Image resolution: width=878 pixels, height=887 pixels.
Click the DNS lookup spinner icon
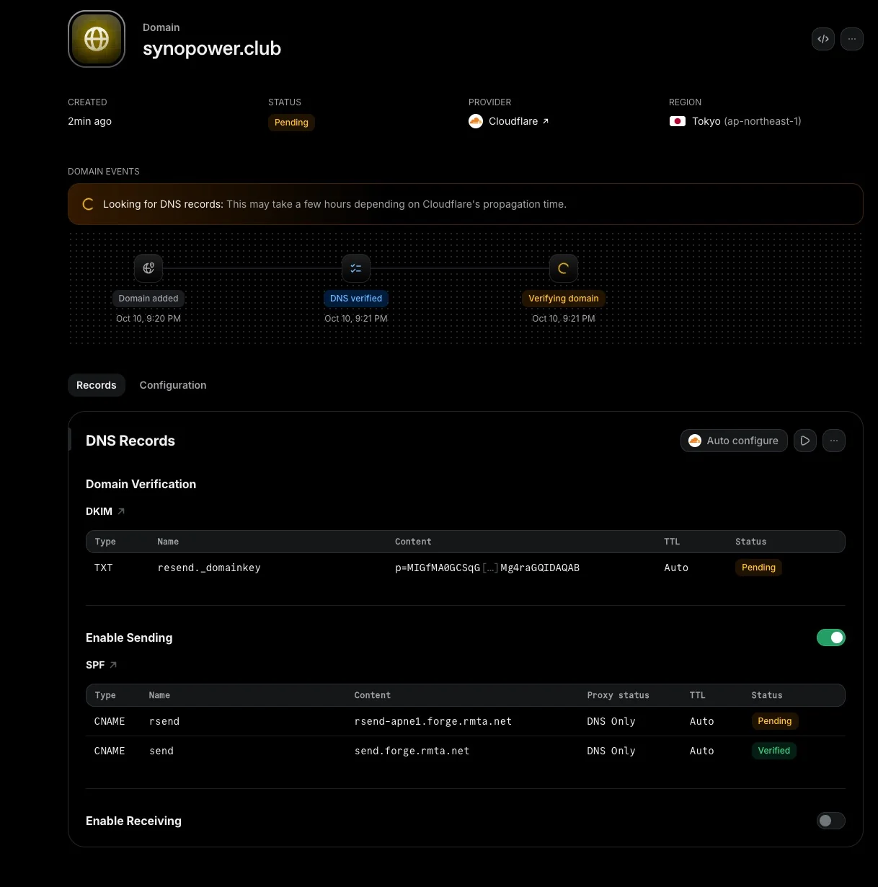(88, 204)
